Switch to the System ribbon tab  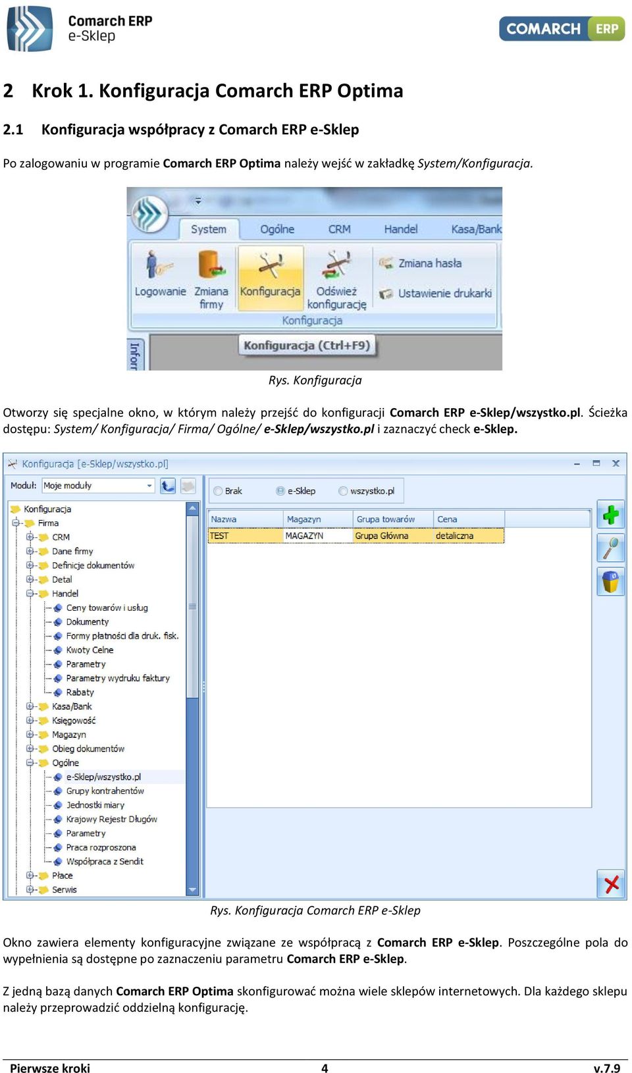coord(209,229)
